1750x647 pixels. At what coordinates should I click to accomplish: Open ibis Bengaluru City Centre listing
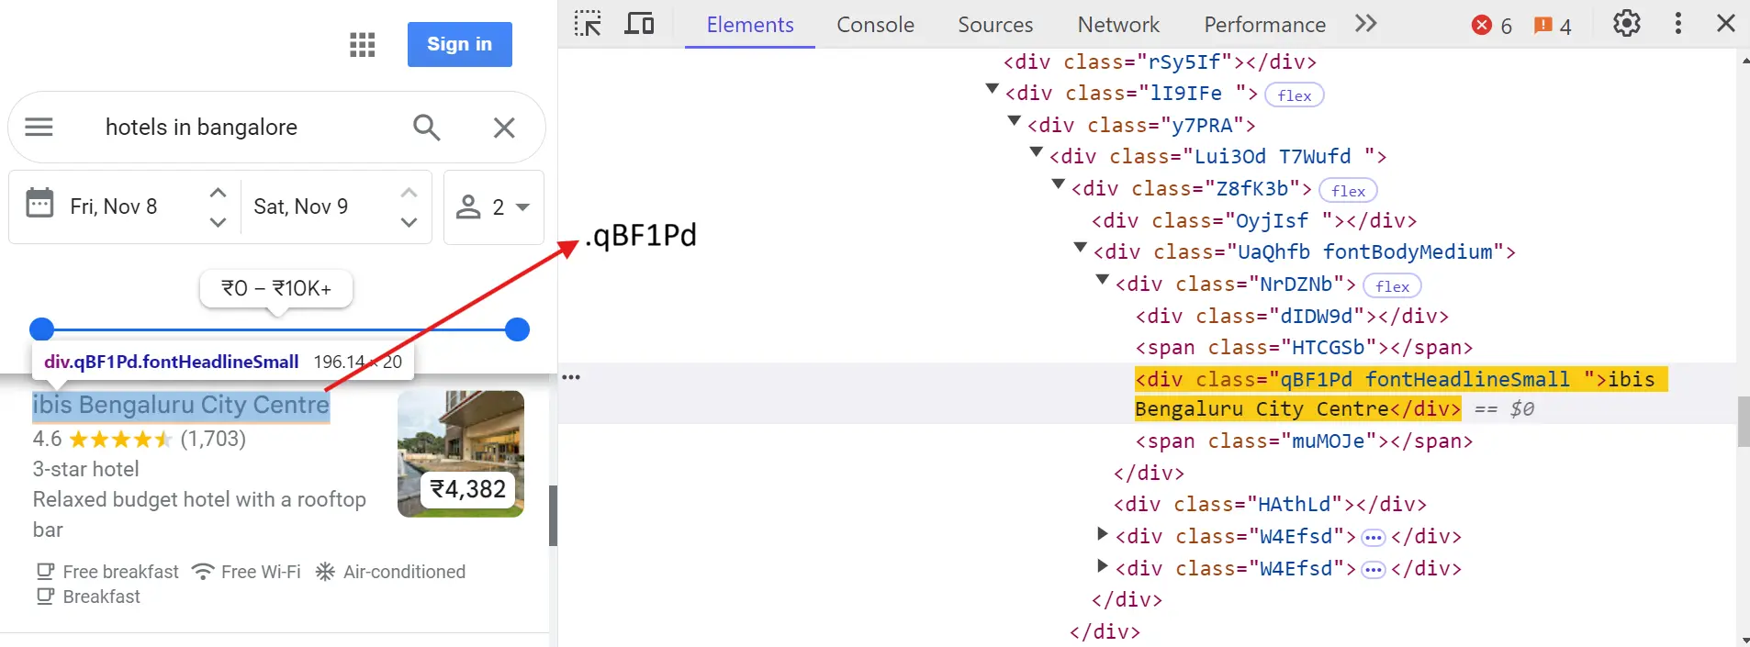pyautogui.click(x=181, y=405)
